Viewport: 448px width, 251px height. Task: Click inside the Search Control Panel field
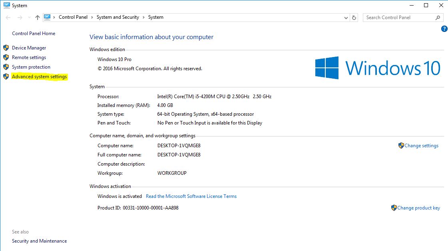(x=396, y=18)
